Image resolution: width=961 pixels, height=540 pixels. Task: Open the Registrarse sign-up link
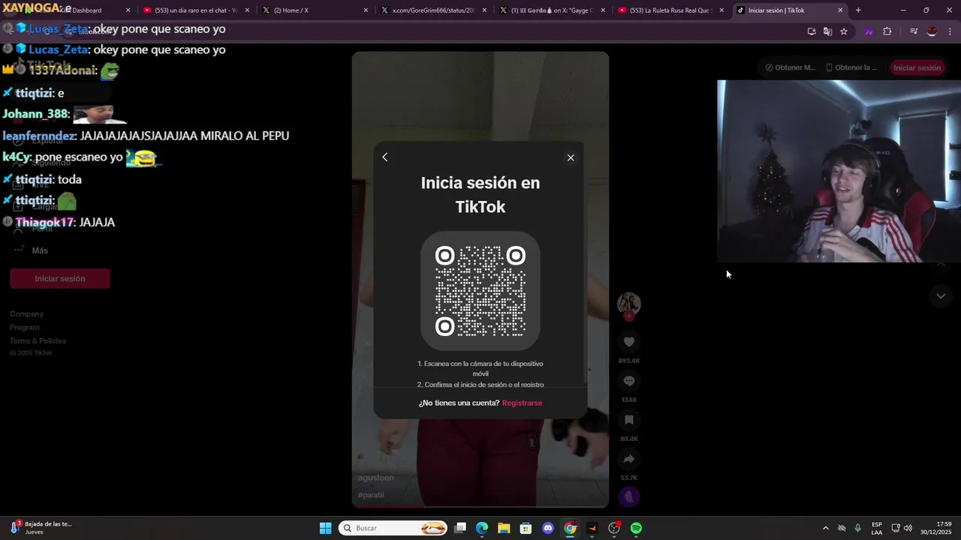(x=522, y=403)
